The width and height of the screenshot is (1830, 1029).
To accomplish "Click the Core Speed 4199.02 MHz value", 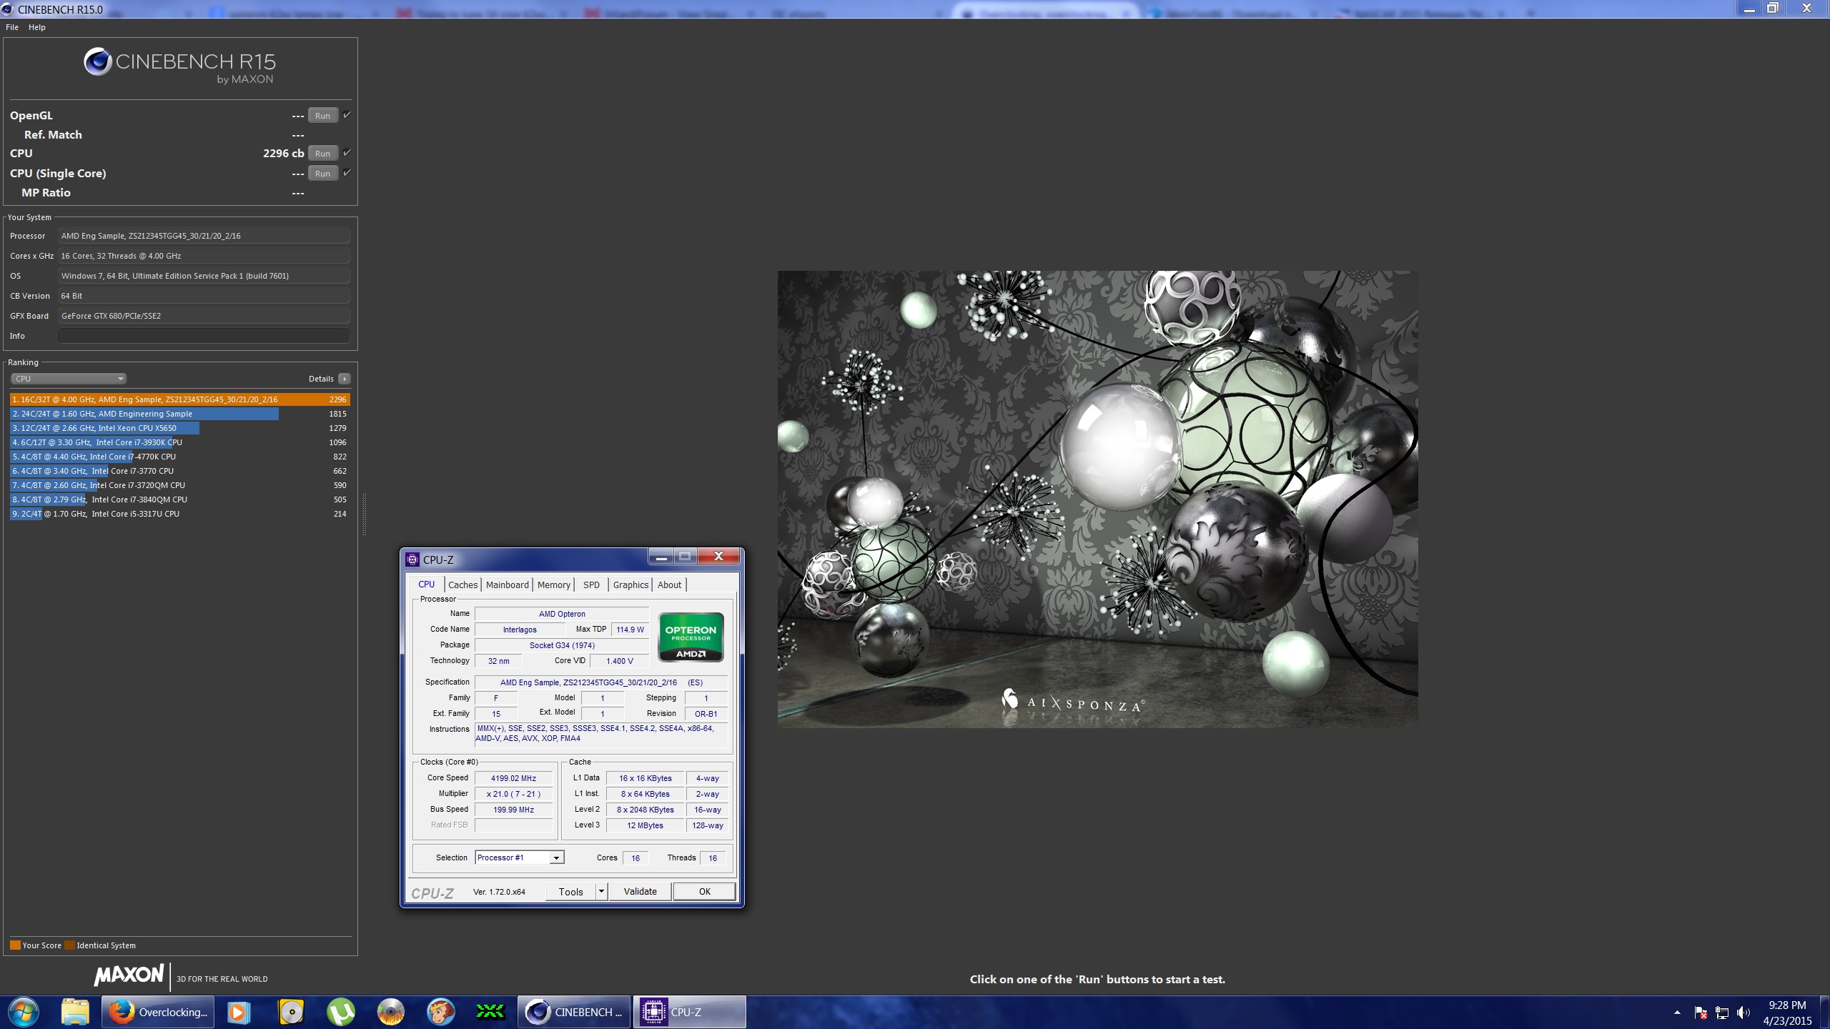I will [x=513, y=778].
